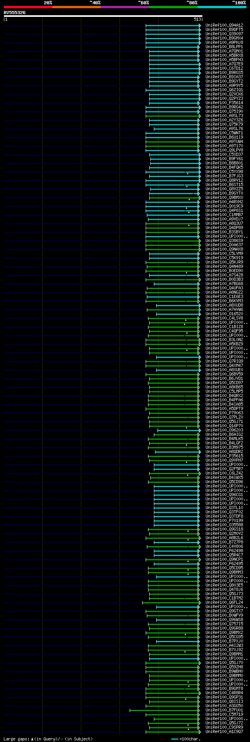
Task: Click the label UniRef100_C5YX98
Action: pos(224,172)
